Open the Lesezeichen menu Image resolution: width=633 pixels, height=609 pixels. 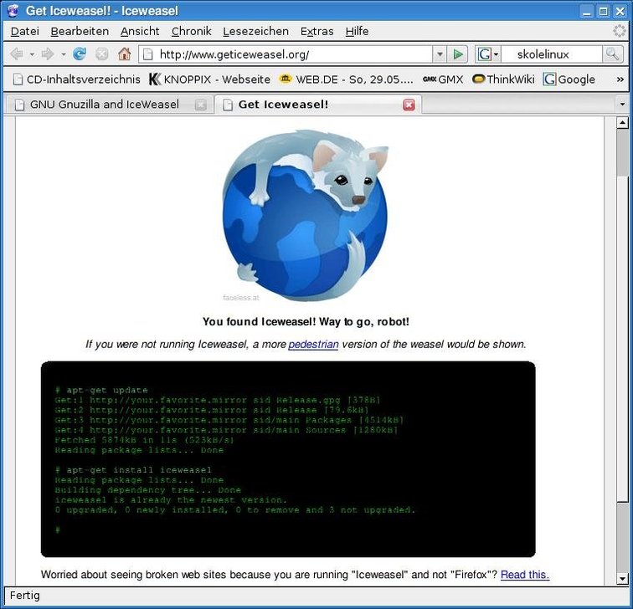click(x=255, y=31)
